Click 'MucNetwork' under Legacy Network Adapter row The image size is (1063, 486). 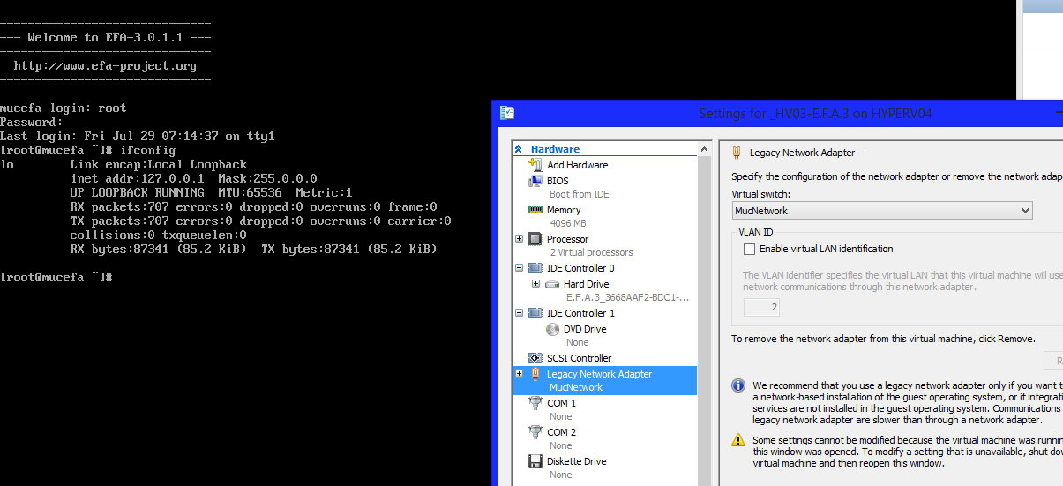pyautogui.click(x=576, y=387)
